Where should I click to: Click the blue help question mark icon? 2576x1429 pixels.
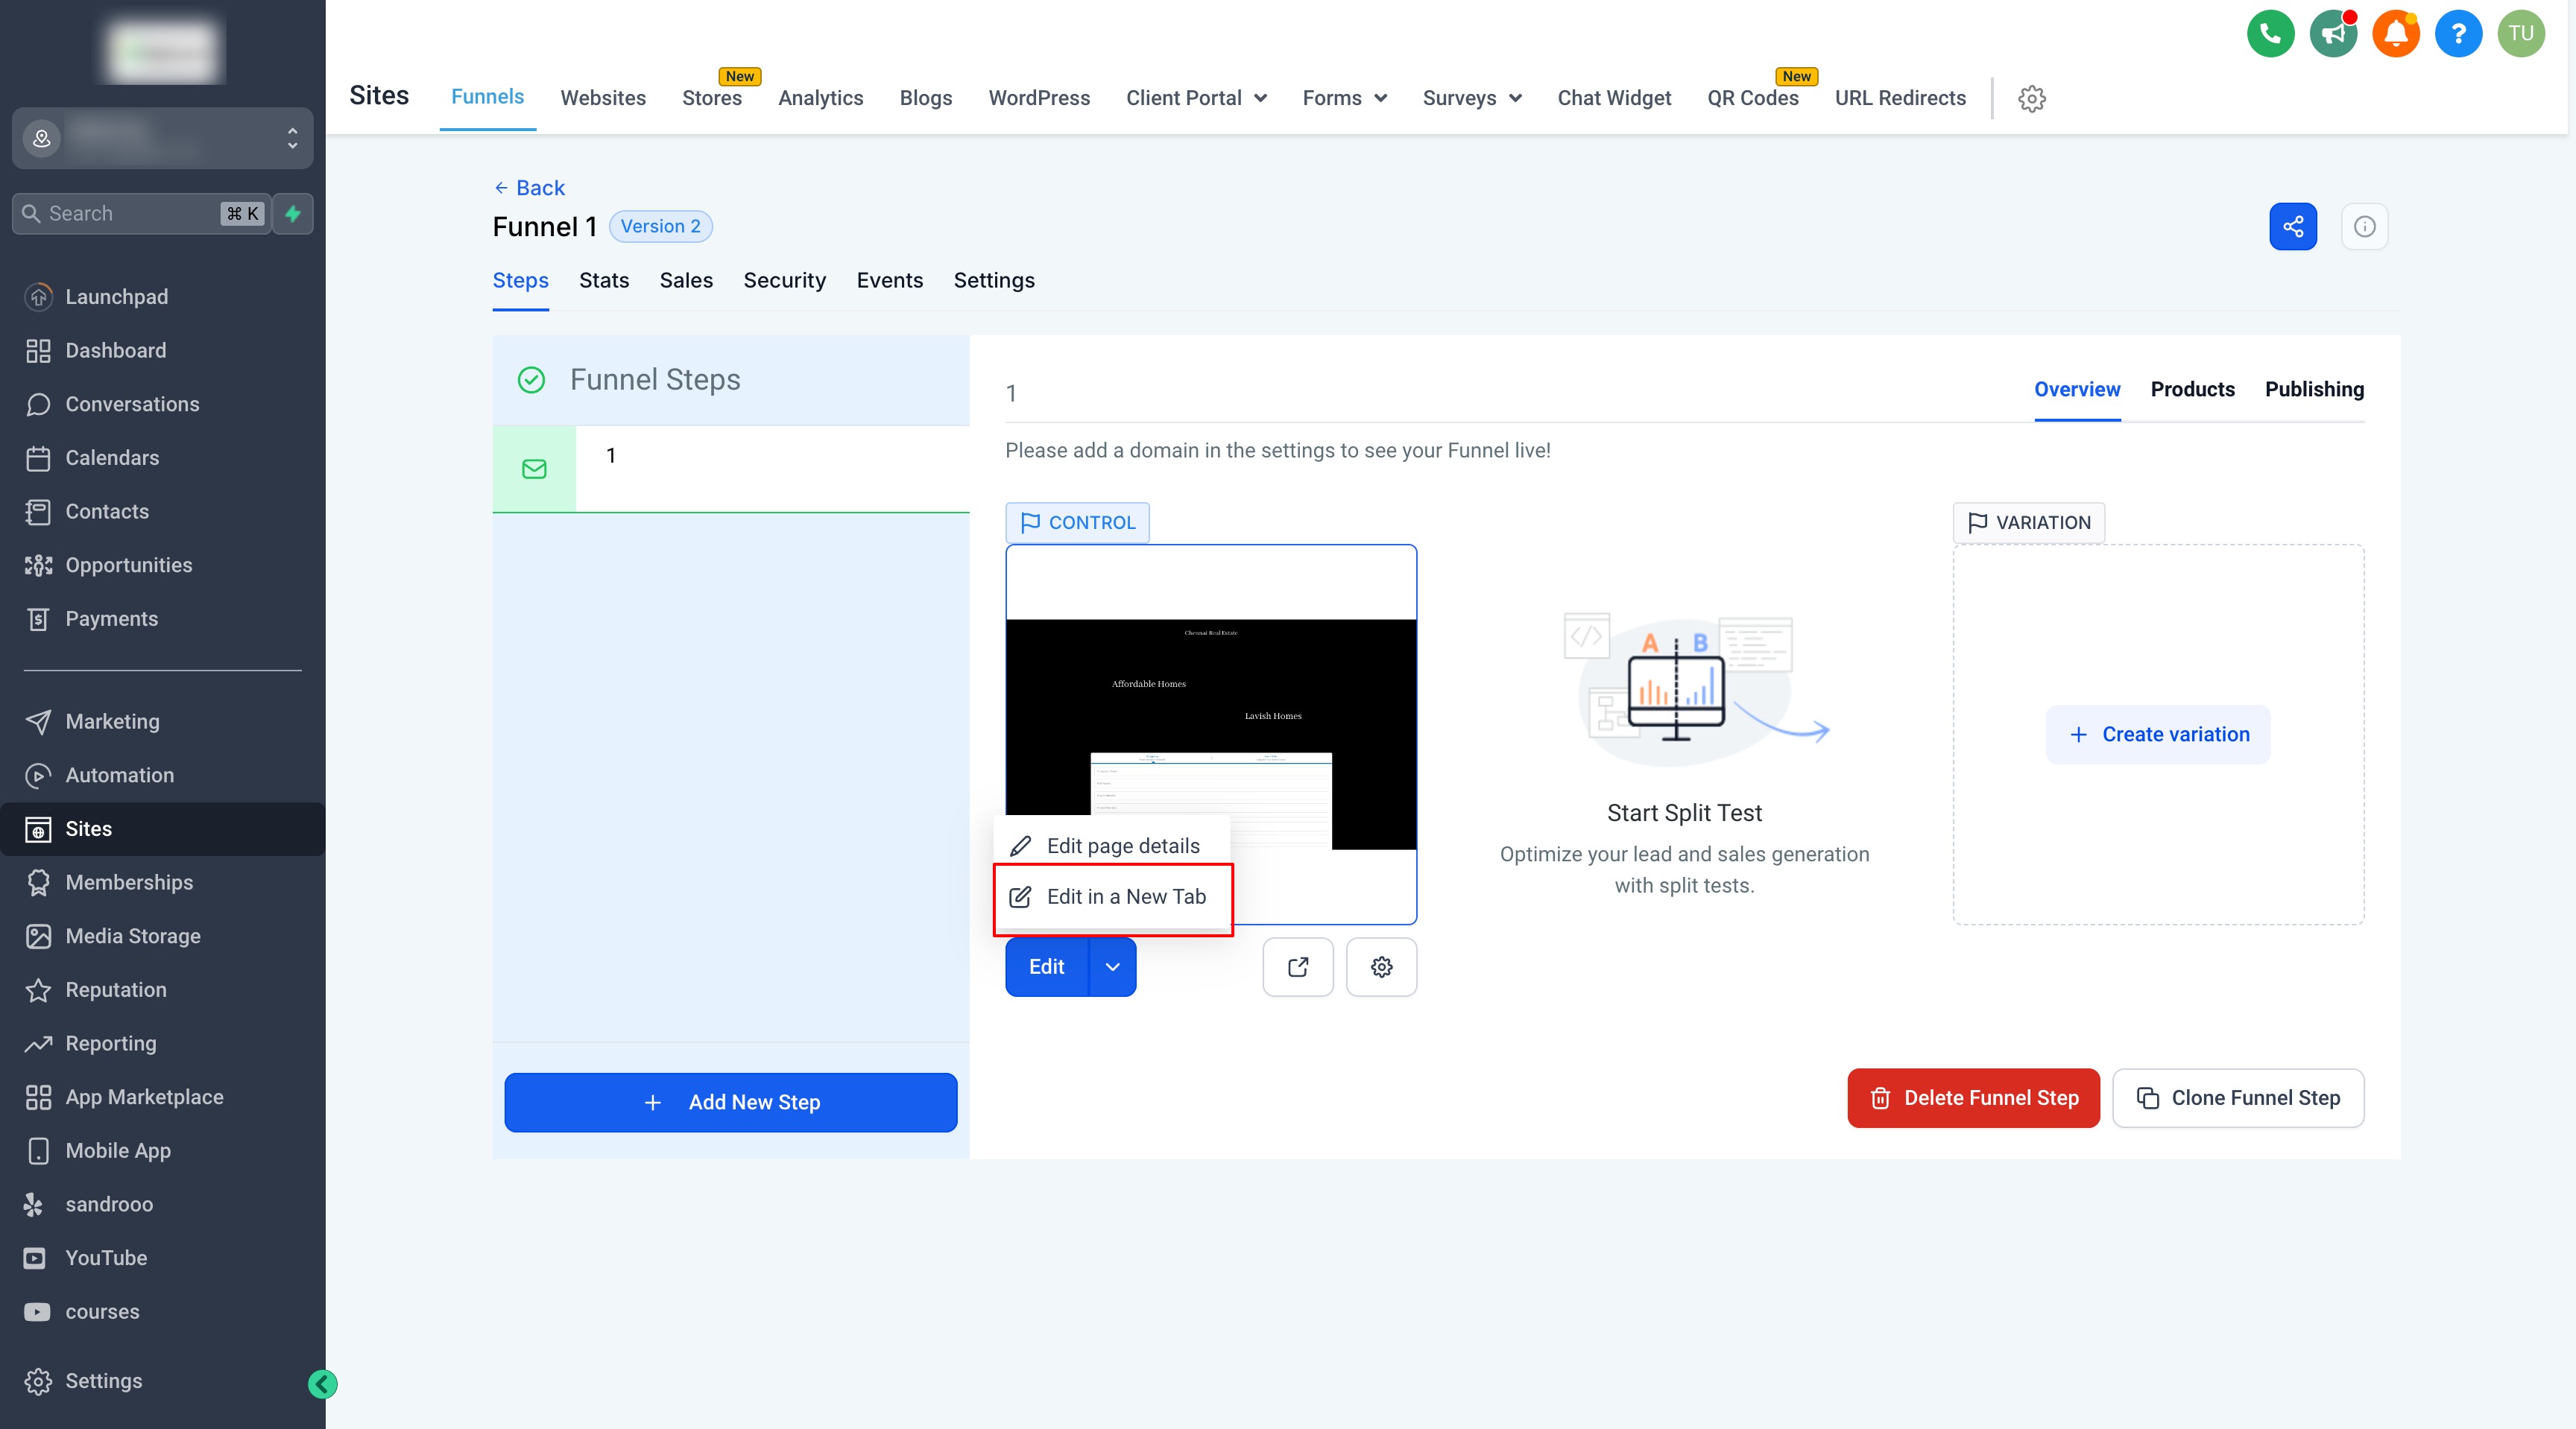click(x=2458, y=34)
